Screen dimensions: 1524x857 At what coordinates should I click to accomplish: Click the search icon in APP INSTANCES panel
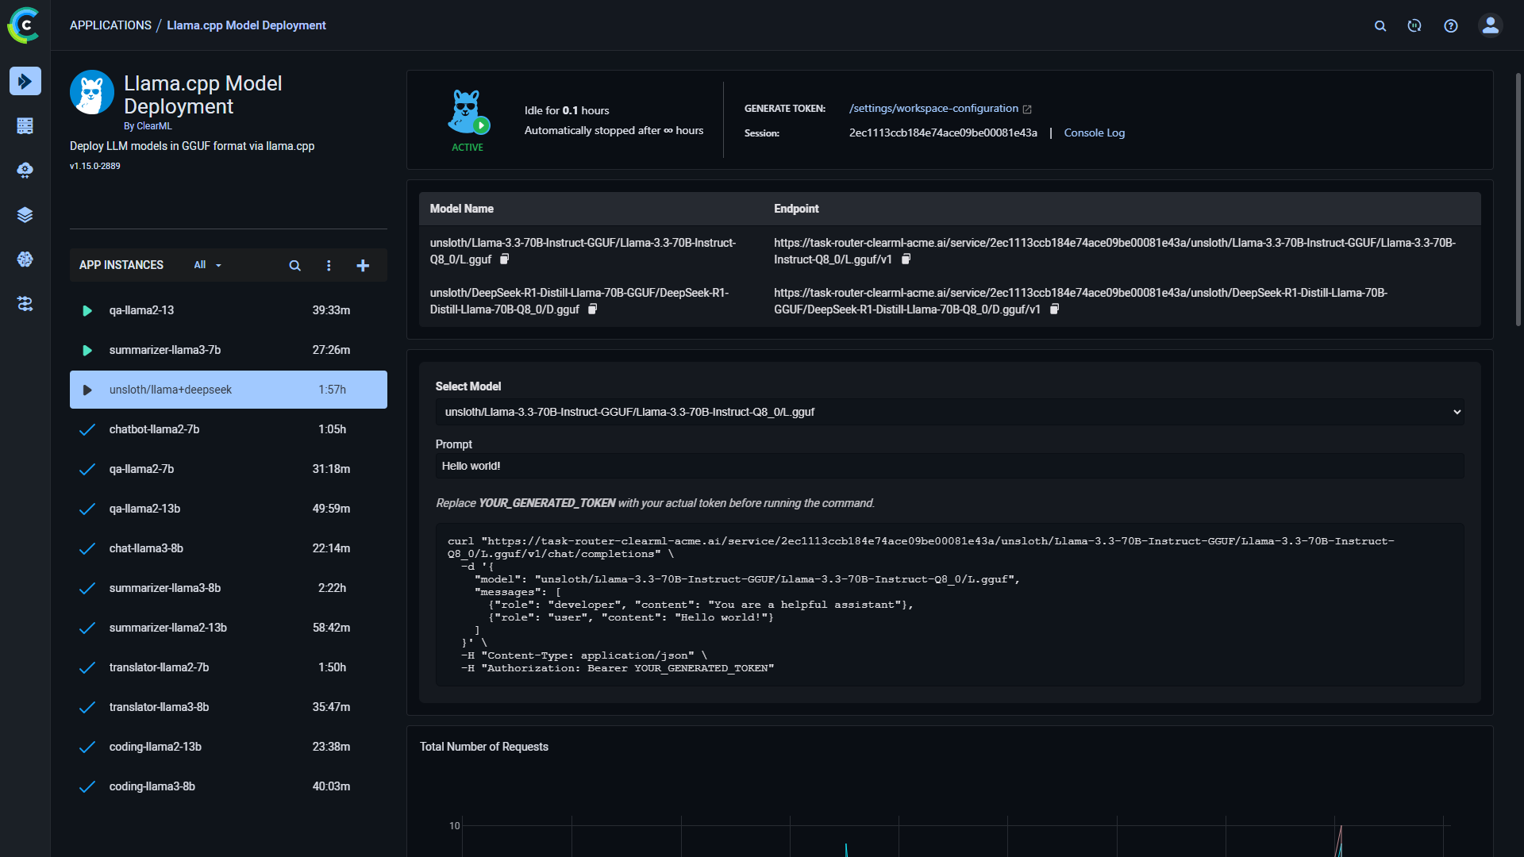pos(294,265)
